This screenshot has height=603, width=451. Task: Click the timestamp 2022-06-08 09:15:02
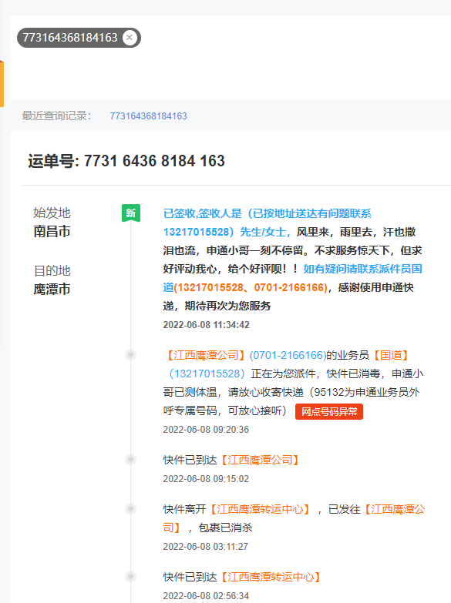tap(206, 479)
